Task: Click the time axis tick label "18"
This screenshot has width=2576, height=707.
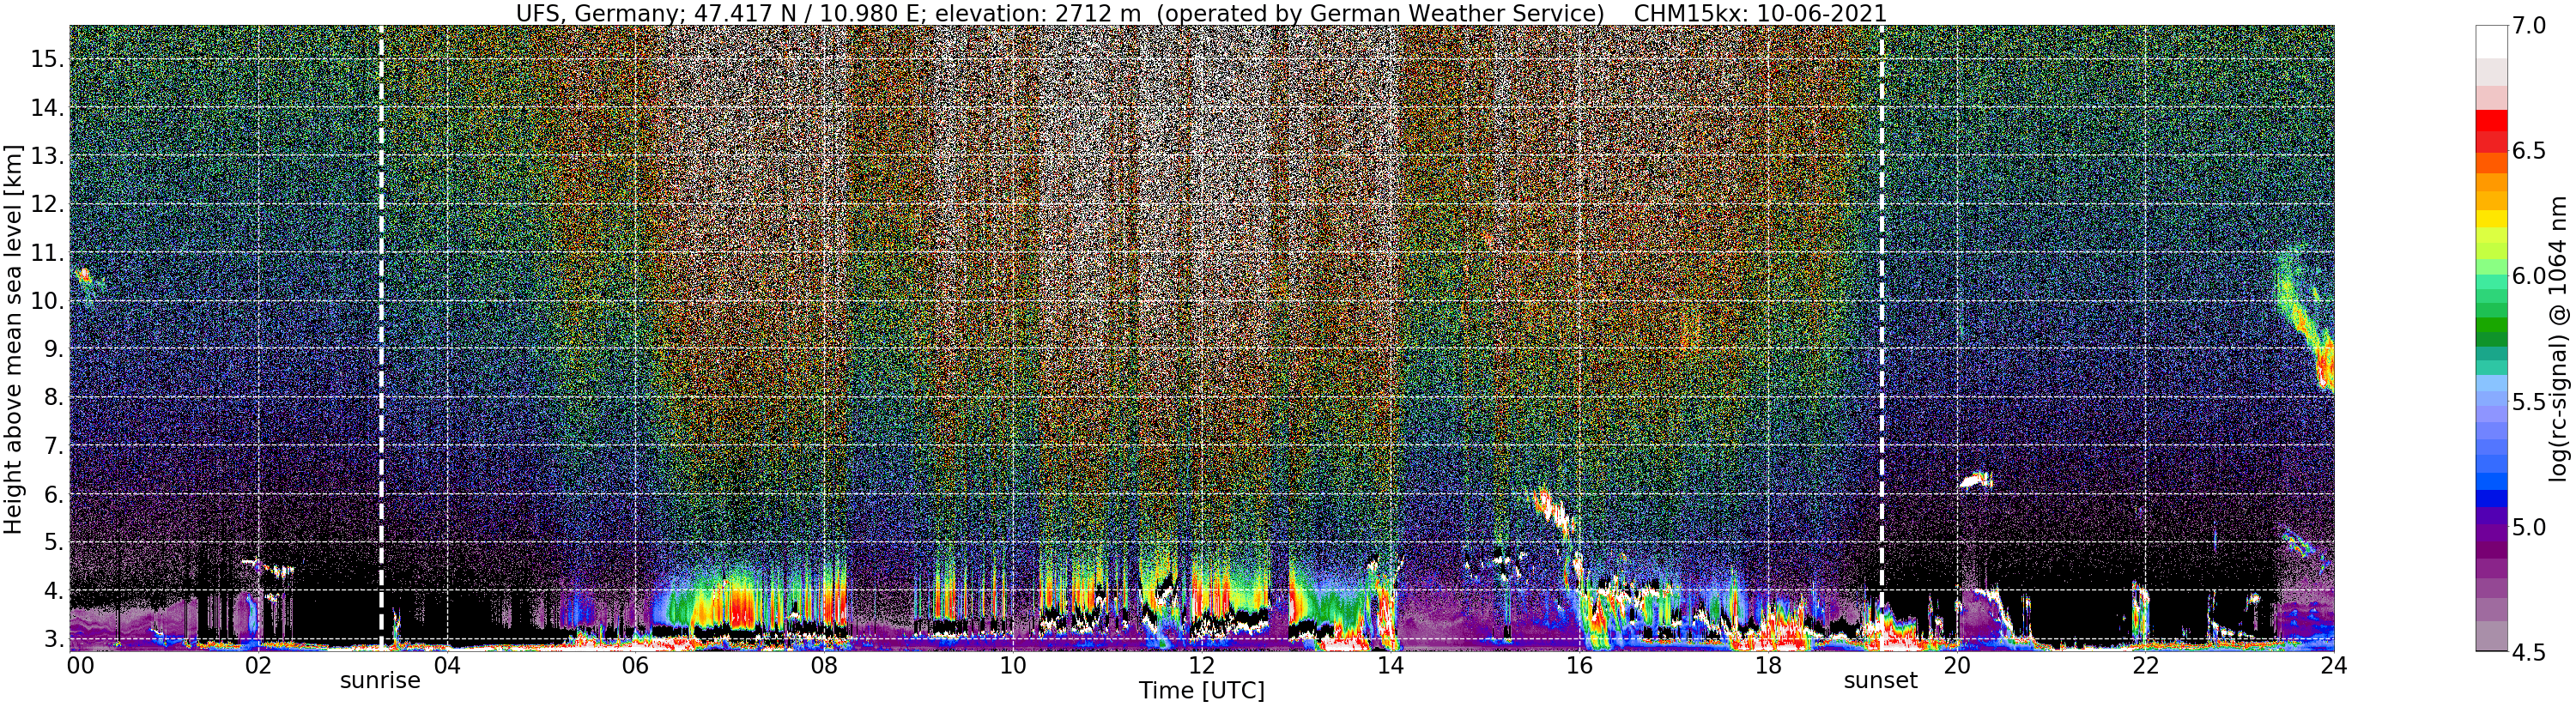Action: pyautogui.click(x=1767, y=666)
